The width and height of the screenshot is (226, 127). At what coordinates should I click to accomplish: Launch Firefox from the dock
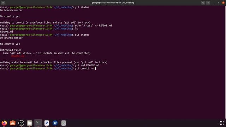pyautogui.click(x=4, y=123)
